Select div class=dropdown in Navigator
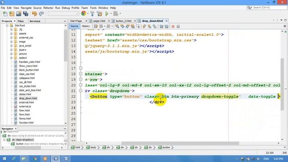Viewport: 288px width, 162px height. click(x=23, y=140)
